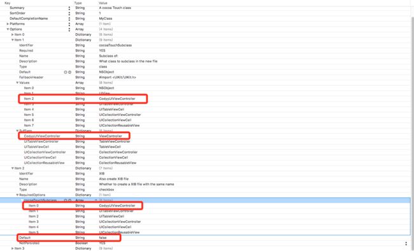The width and height of the screenshot is (414, 251).
Task: Collapse the Suffixes dictionary
Action: coord(17,131)
